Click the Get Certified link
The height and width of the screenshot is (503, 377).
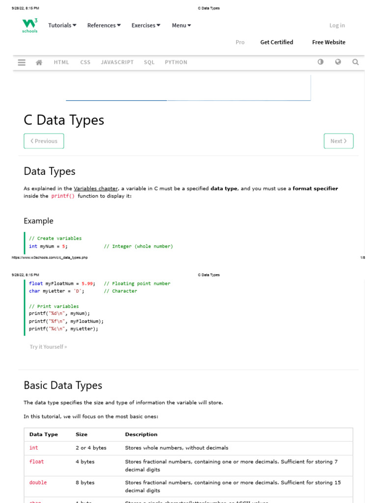point(276,42)
